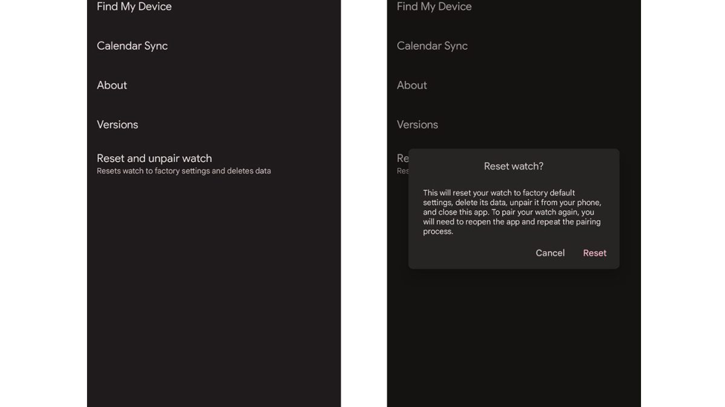Image resolution: width=725 pixels, height=407 pixels.
Task: Tap dimmed Find My Device in right screenshot
Action: point(434,7)
